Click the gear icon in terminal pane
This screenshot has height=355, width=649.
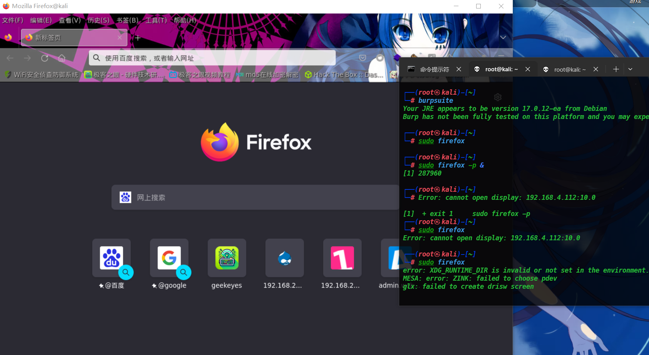tap(498, 97)
